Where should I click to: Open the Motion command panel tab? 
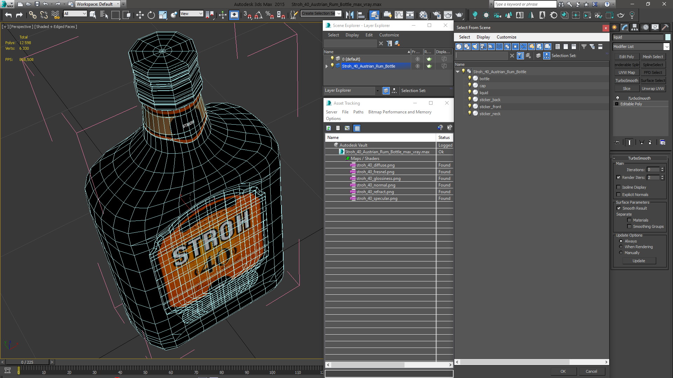[645, 27]
